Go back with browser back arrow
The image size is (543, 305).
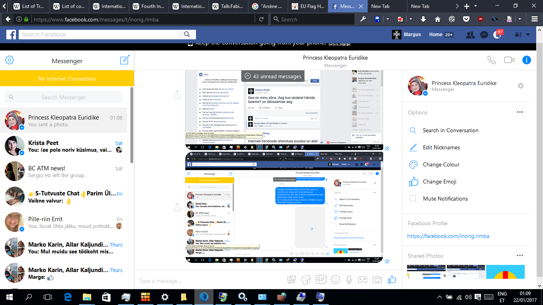[8, 19]
